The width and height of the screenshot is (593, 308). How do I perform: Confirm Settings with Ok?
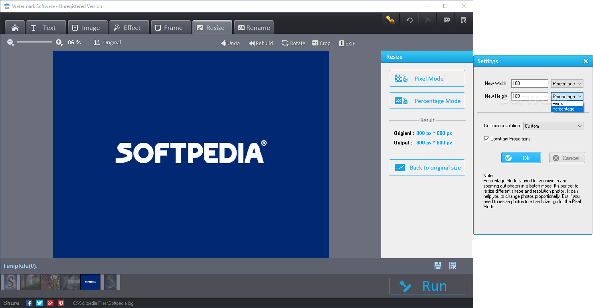click(x=521, y=158)
